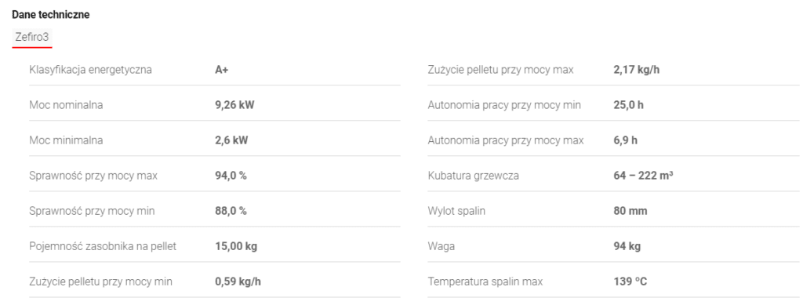Select the 139 °C temperature value

[x=630, y=281]
